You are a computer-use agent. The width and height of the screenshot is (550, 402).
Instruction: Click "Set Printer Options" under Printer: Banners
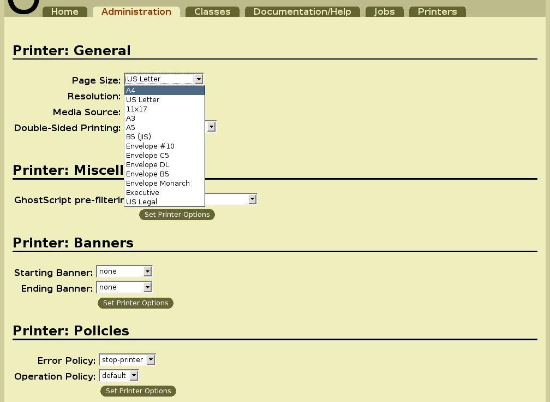click(x=135, y=303)
